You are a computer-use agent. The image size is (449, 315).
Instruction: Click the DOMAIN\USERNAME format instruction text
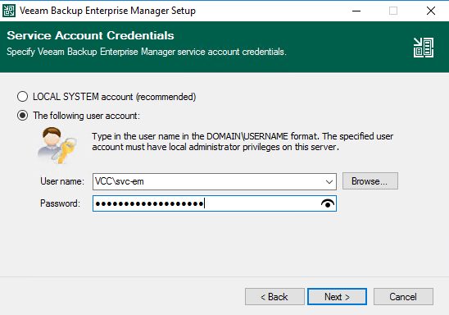243,142
